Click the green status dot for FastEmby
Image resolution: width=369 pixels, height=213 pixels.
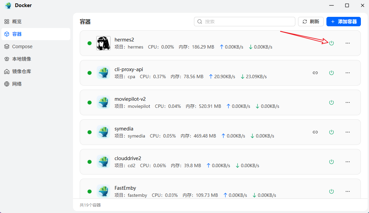click(x=90, y=191)
